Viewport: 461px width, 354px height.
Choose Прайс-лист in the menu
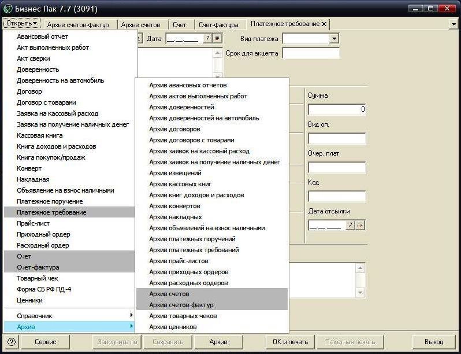[x=69, y=223]
